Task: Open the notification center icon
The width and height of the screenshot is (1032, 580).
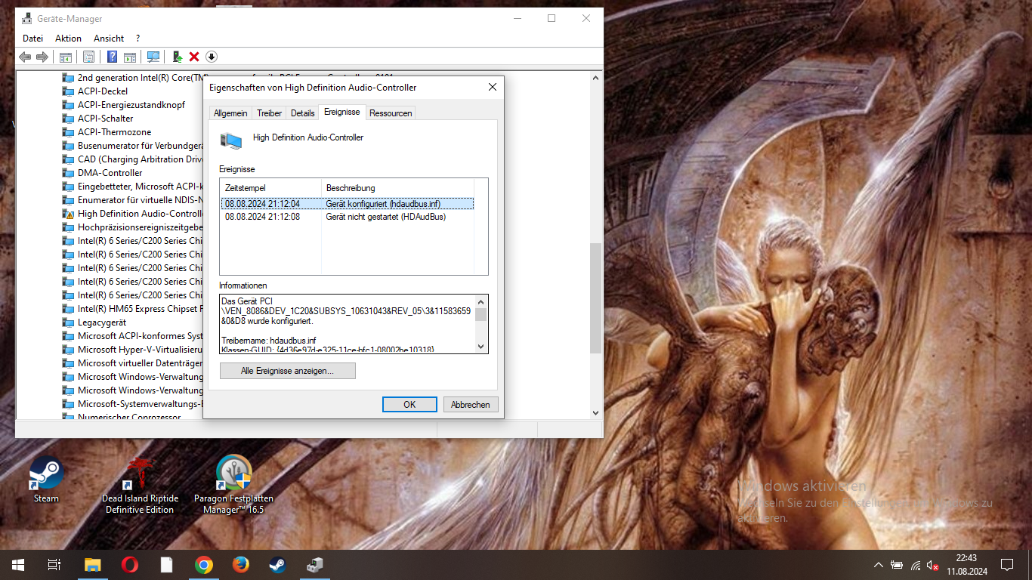Action: point(1007,565)
